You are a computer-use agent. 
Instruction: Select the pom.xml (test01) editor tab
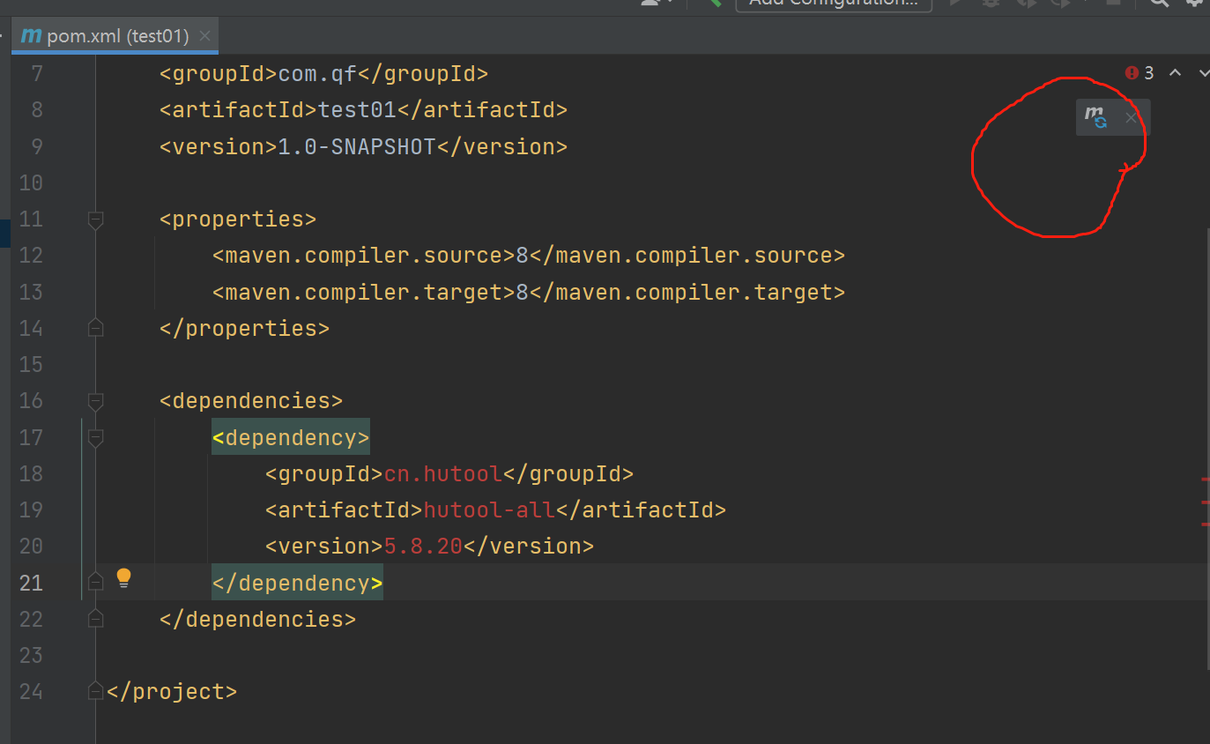(x=115, y=36)
